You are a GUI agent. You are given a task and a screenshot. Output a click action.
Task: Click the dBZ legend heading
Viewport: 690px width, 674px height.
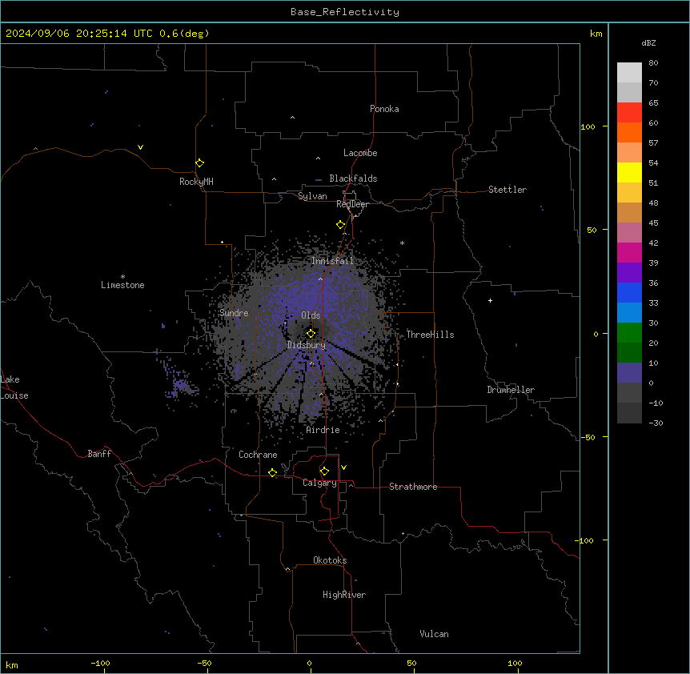click(x=648, y=42)
